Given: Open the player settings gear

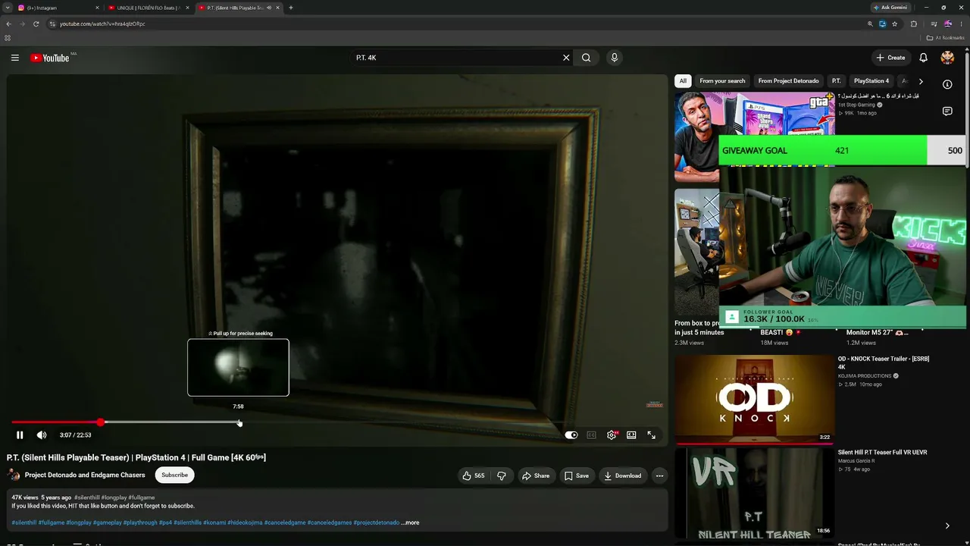Looking at the screenshot, I should coord(612,435).
